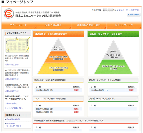Click プレゼンテーション上級スキル section title

102,99
